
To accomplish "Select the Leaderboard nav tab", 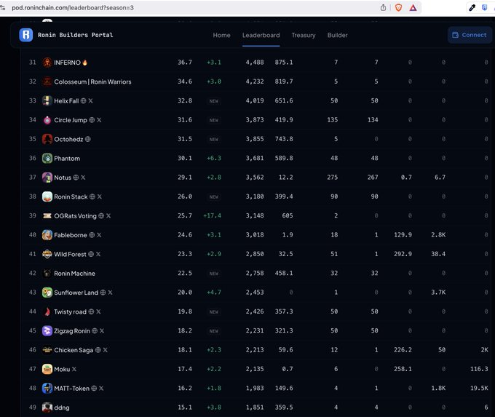I will pos(261,35).
